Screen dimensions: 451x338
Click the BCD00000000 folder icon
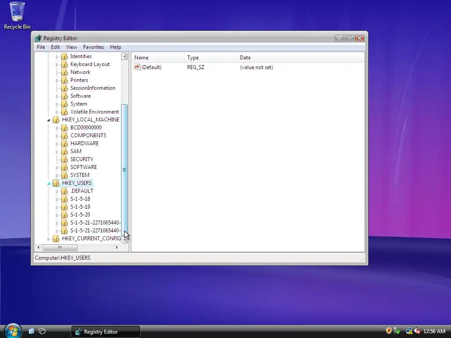[64, 128]
